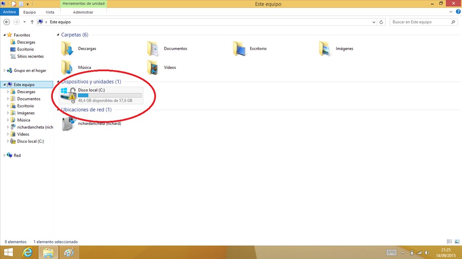Click the up one level arrow button

pyautogui.click(x=32, y=22)
